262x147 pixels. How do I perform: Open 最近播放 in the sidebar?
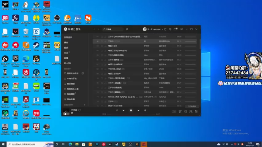click(71, 84)
